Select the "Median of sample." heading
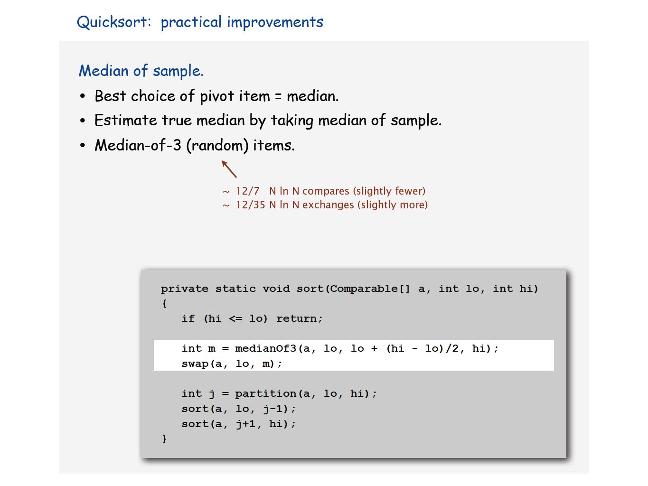Screen dimensions: 648x486 (x=141, y=71)
